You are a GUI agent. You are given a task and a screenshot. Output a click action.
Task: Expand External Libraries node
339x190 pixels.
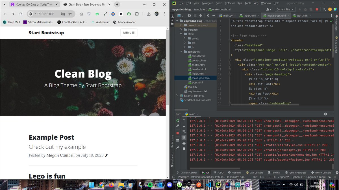[177, 96]
